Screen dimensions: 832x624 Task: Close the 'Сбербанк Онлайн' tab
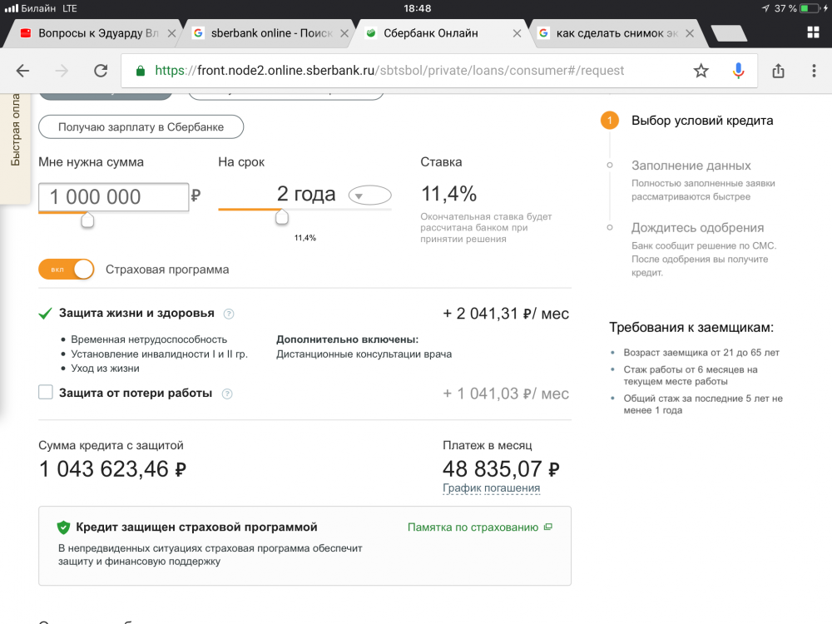(517, 33)
